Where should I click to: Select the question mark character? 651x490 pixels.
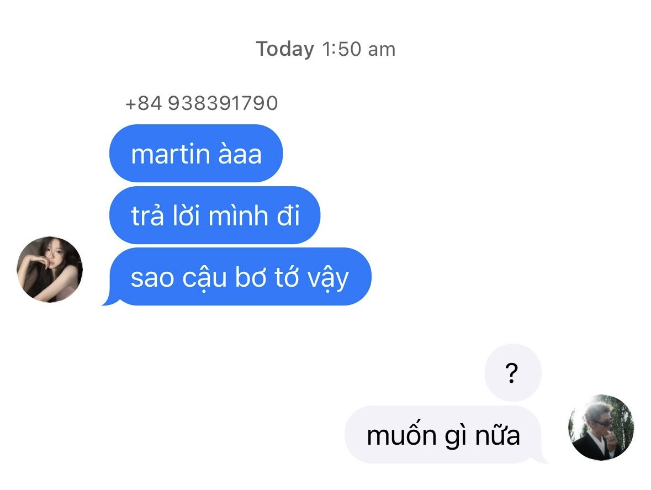[511, 373]
